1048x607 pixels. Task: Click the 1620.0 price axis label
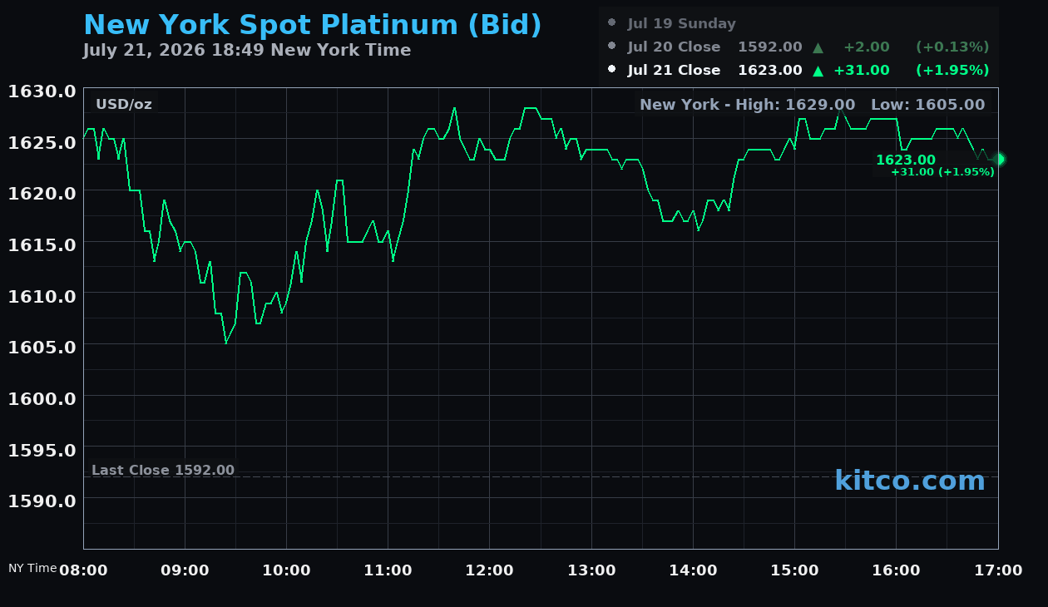click(42, 193)
